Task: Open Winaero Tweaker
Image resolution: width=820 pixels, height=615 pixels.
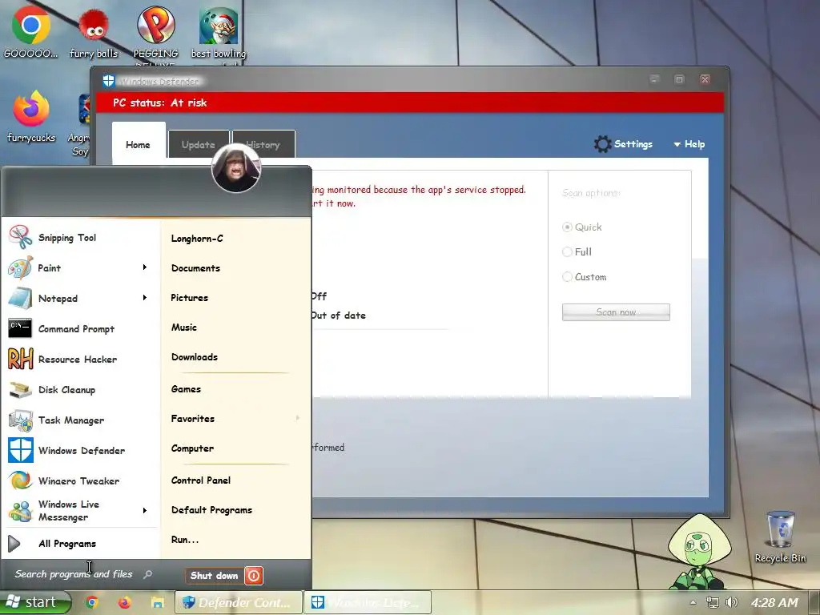Action: point(81,480)
